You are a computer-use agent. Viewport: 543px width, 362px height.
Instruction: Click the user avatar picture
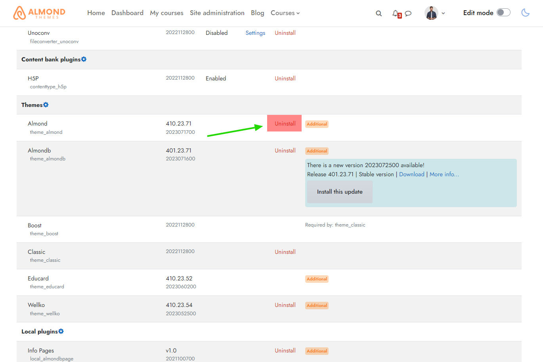[x=431, y=13]
